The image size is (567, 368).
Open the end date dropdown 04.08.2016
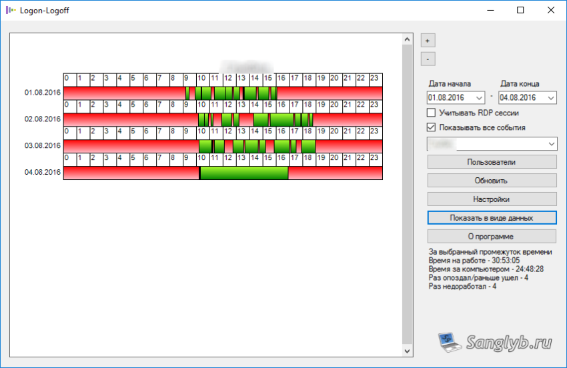pyautogui.click(x=551, y=97)
